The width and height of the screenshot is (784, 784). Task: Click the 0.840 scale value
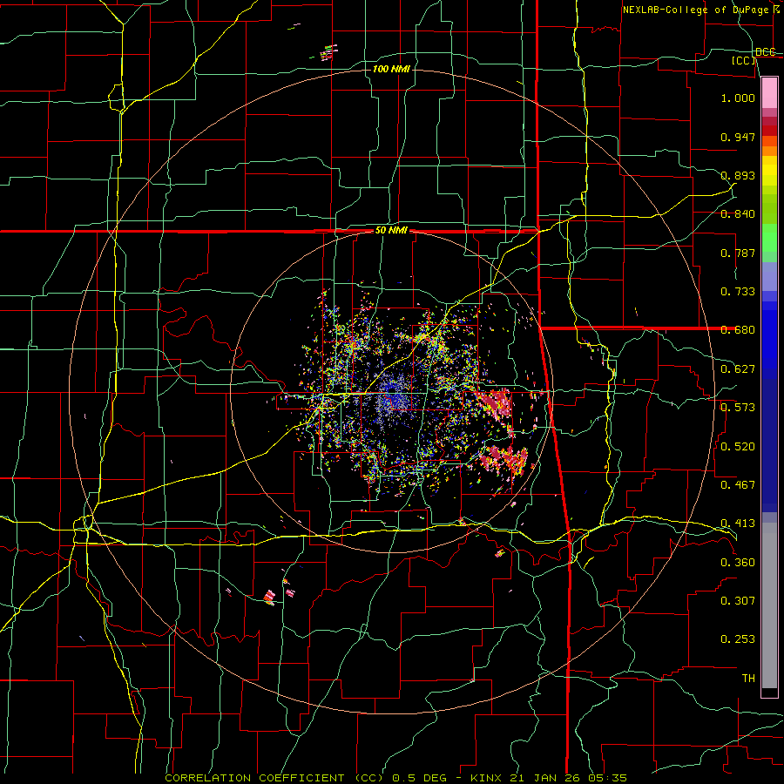[738, 214]
